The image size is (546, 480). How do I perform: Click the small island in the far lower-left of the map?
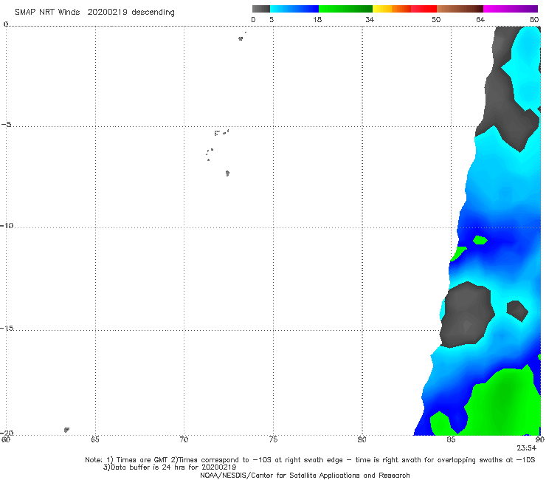pyautogui.click(x=66, y=430)
